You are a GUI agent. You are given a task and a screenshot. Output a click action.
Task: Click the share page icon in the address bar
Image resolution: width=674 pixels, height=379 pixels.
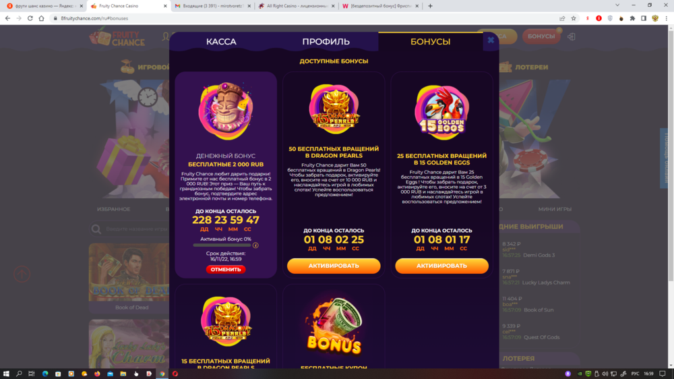coord(562,18)
